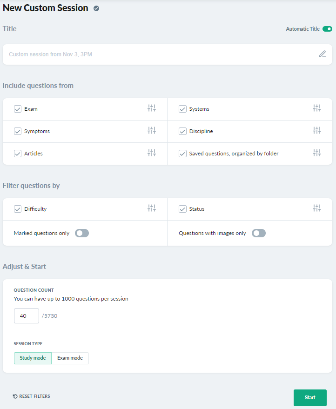The width and height of the screenshot is (336, 409).
Task: Uncheck the Exam checkbox
Action: [18, 109]
